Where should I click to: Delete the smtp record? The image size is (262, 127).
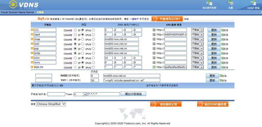click(225, 54)
